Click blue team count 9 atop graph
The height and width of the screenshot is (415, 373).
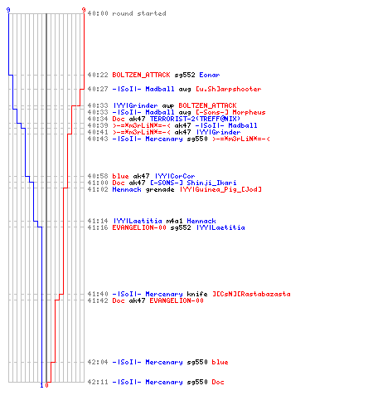pos(8,10)
